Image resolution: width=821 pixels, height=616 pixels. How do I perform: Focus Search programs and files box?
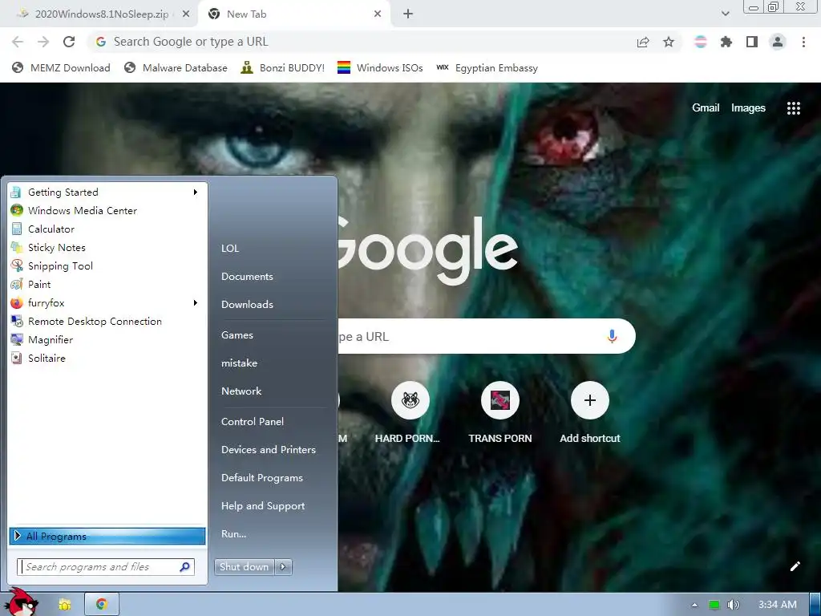click(106, 567)
